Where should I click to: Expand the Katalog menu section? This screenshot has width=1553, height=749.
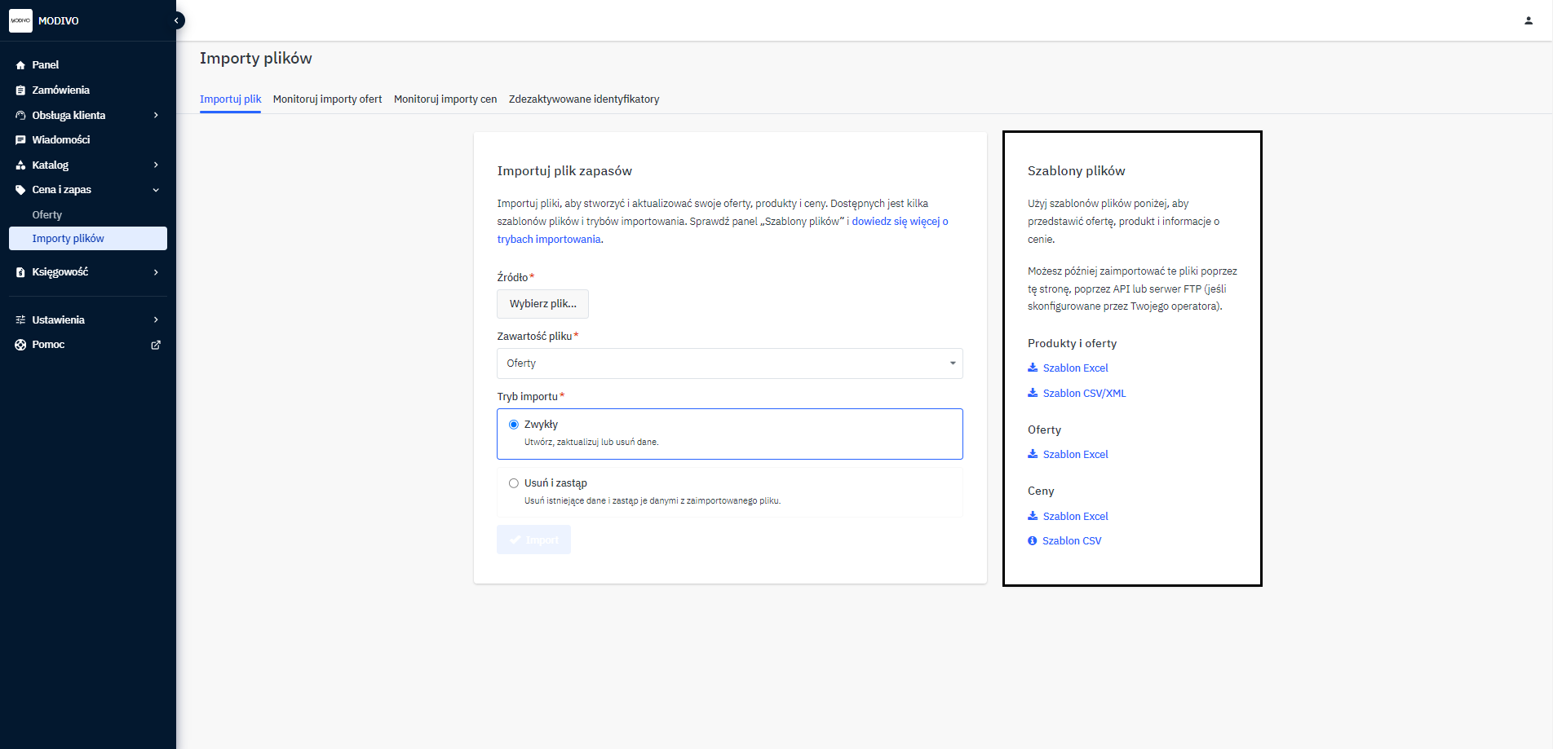point(156,165)
